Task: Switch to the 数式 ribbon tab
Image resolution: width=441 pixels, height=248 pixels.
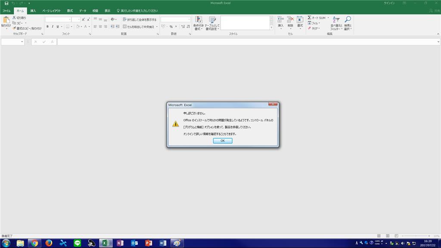Action: (x=69, y=11)
